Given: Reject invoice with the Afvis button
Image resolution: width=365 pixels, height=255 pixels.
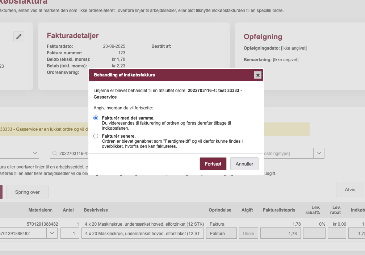Looking at the screenshot, I should point(349,189).
